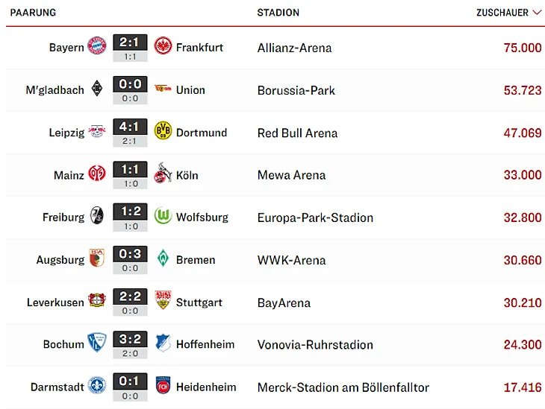Click the Bayer Leverkusen crest
Screen dimensions: 545x409
click(97, 302)
